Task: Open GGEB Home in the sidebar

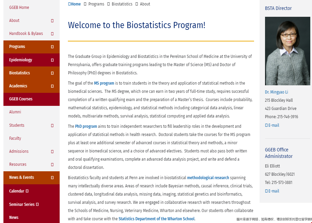Action: pos(19,8)
